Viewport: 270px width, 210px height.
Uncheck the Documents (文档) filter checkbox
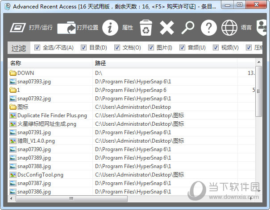pyautogui.click(x=117, y=47)
